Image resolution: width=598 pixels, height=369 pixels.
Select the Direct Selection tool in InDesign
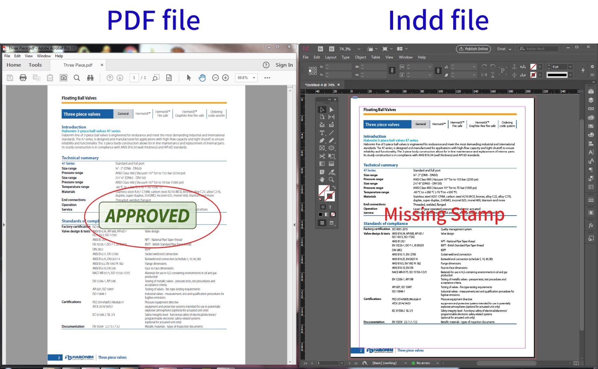331,110
